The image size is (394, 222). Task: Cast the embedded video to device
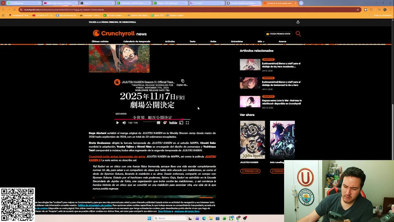(x=181, y=123)
